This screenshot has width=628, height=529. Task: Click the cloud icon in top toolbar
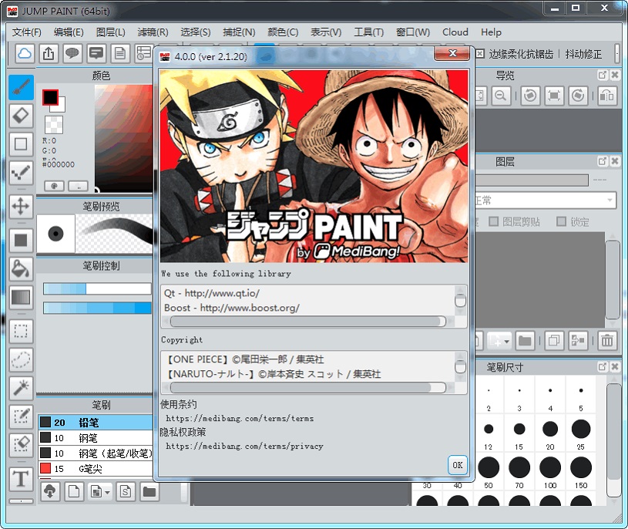click(x=25, y=53)
